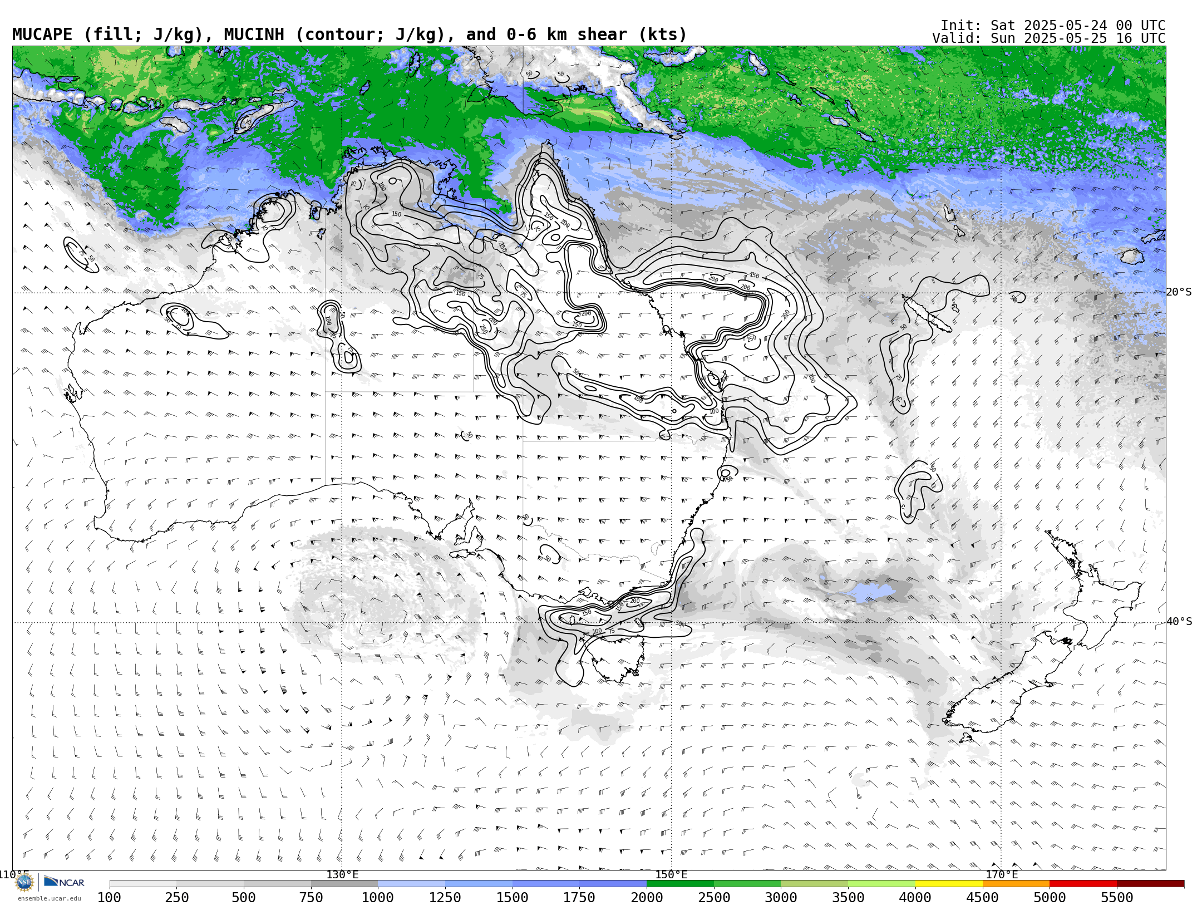Click the island of Tasmania on the map
The height and width of the screenshot is (905, 1202).
click(x=618, y=657)
